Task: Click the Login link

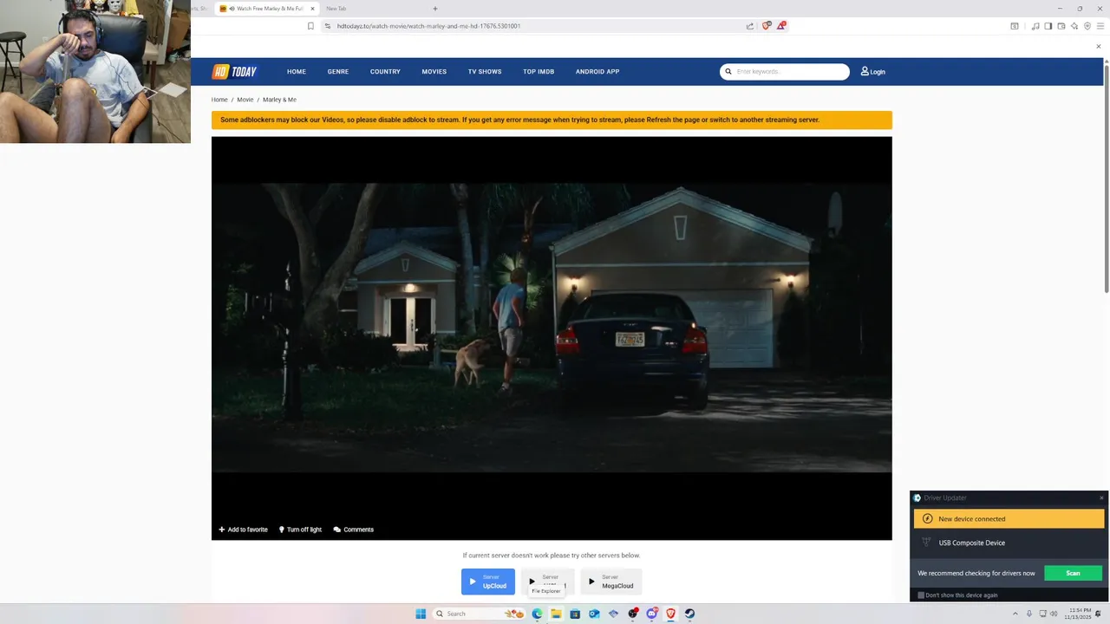Action: pyautogui.click(x=872, y=72)
